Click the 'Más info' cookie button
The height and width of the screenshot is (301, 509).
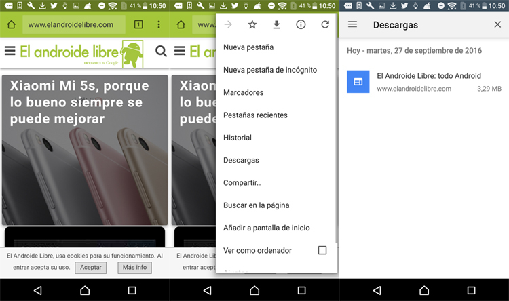(x=134, y=267)
